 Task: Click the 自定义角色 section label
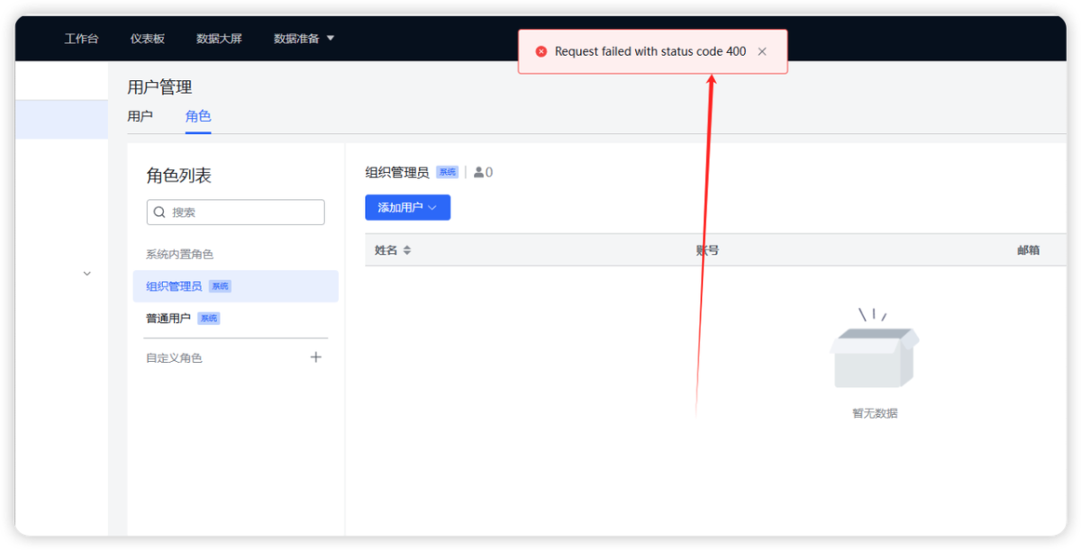[x=174, y=358]
